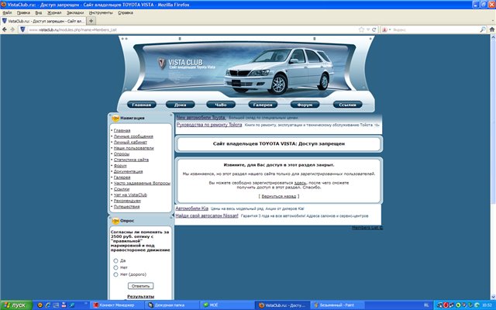Choose "Нет (дорого)" radio option

pos(116,274)
